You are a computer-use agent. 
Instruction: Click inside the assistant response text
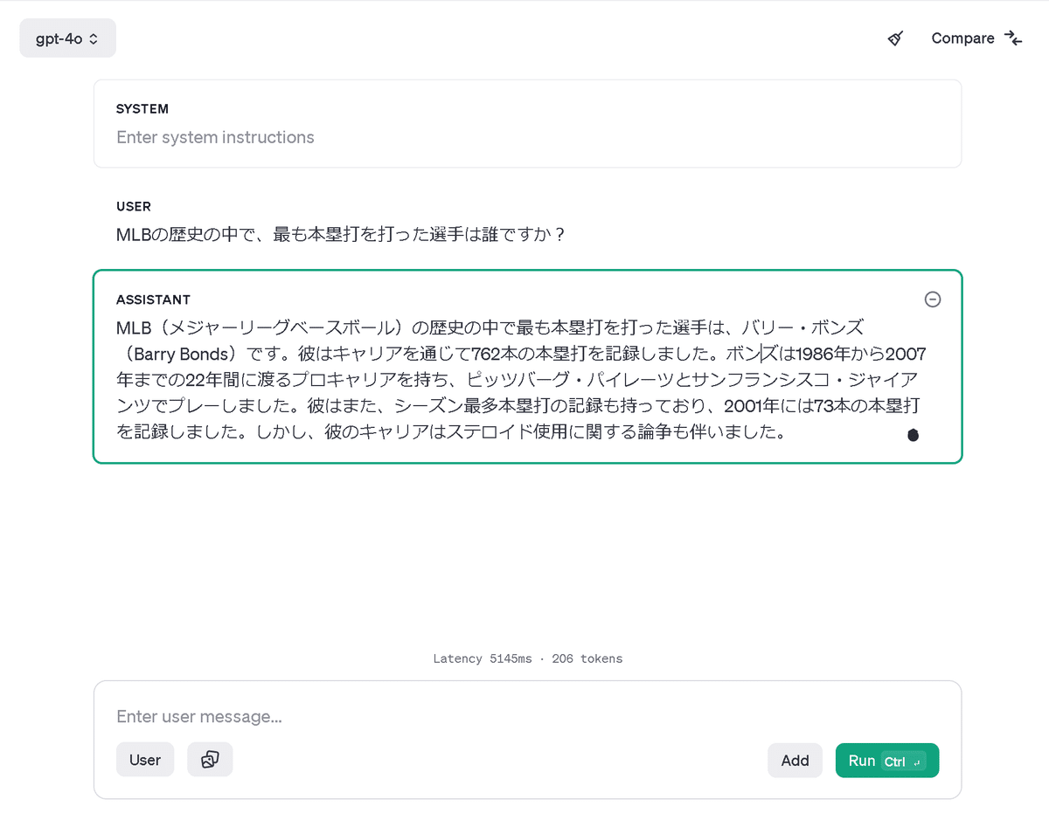521,380
